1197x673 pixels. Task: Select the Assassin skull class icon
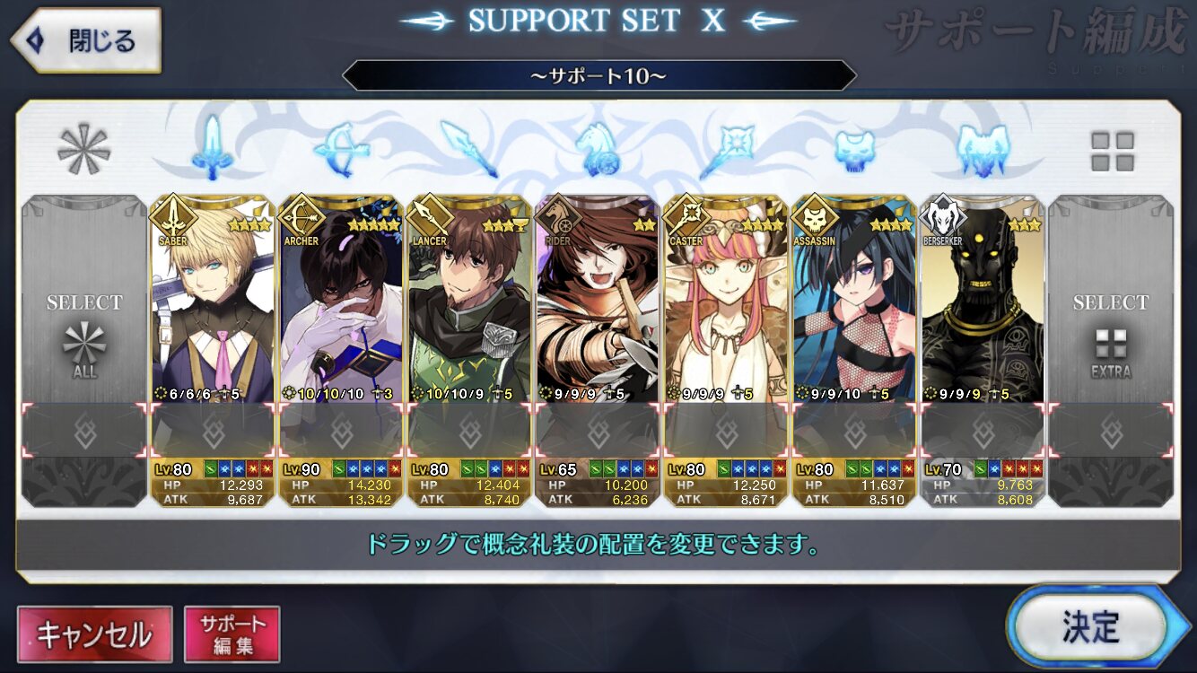coord(854,148)
